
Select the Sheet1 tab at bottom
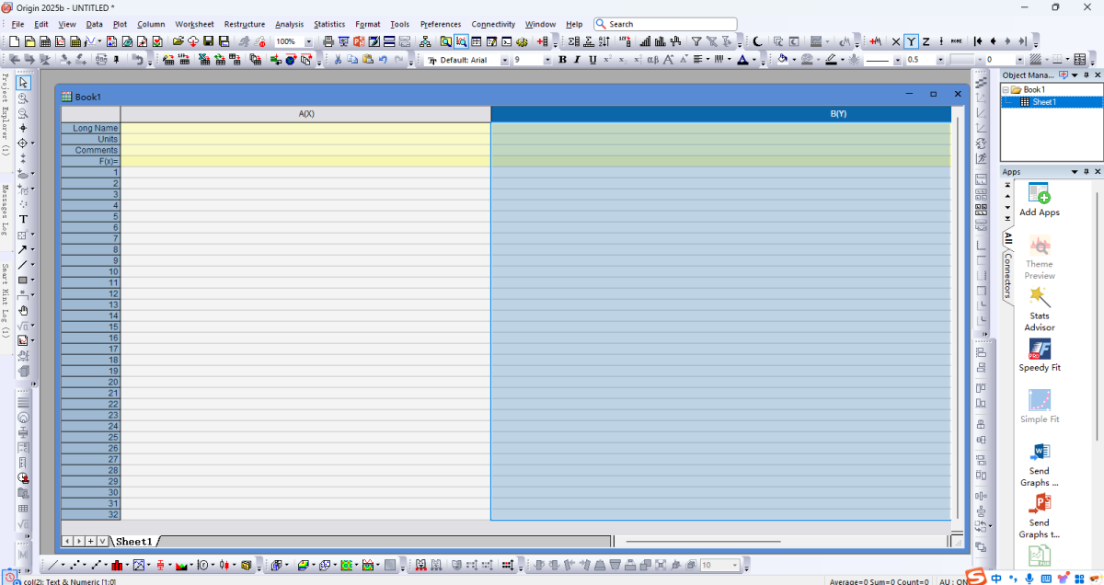[133, 541]
